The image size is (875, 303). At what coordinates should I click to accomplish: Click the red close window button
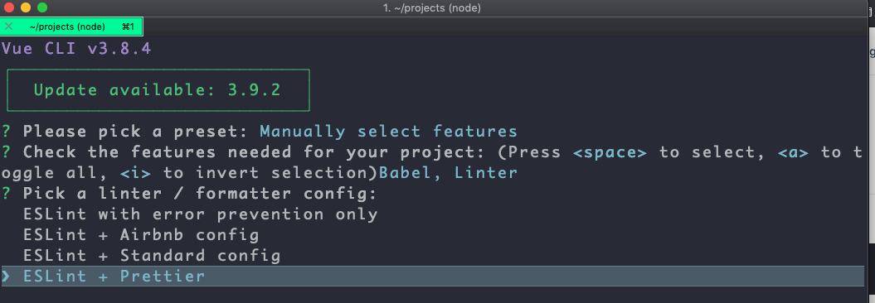(x=9, y=7)
